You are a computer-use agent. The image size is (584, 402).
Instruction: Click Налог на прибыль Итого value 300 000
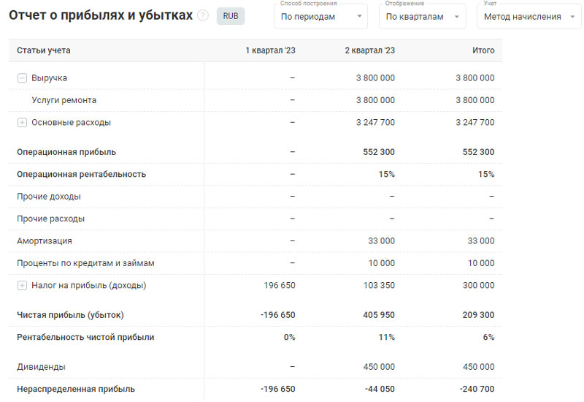coord(479,285)
